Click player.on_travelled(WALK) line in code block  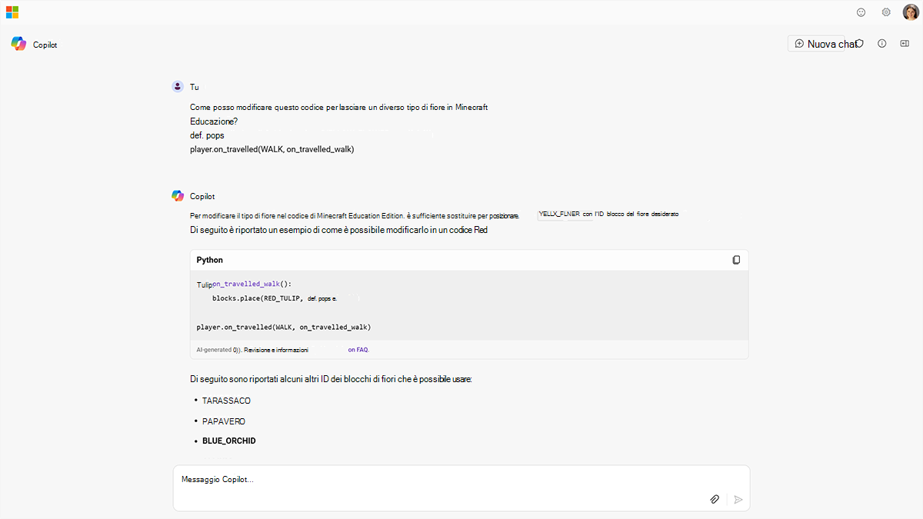pos(284,327)
